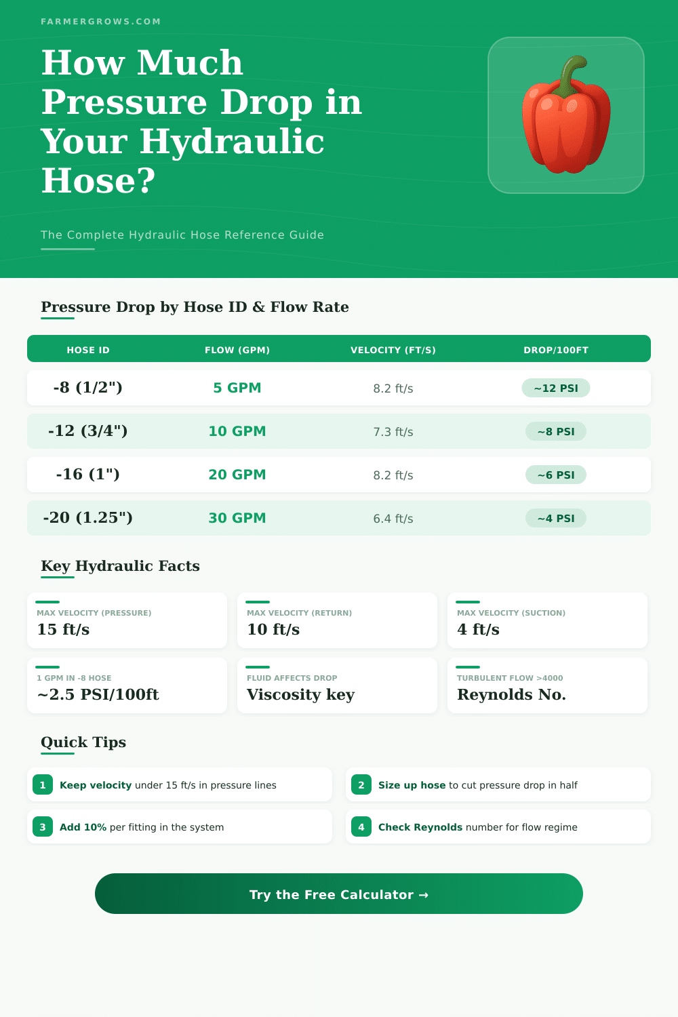
Task: Click the numbered badge for tip 4
Action: click(361, 826)
